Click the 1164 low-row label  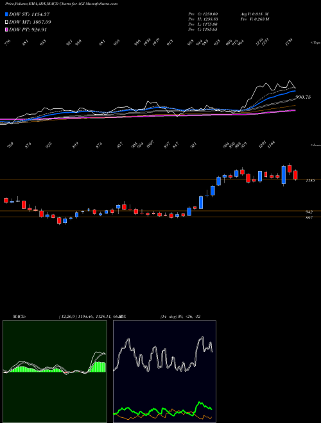pyautogui.click(x=271, y=144)
